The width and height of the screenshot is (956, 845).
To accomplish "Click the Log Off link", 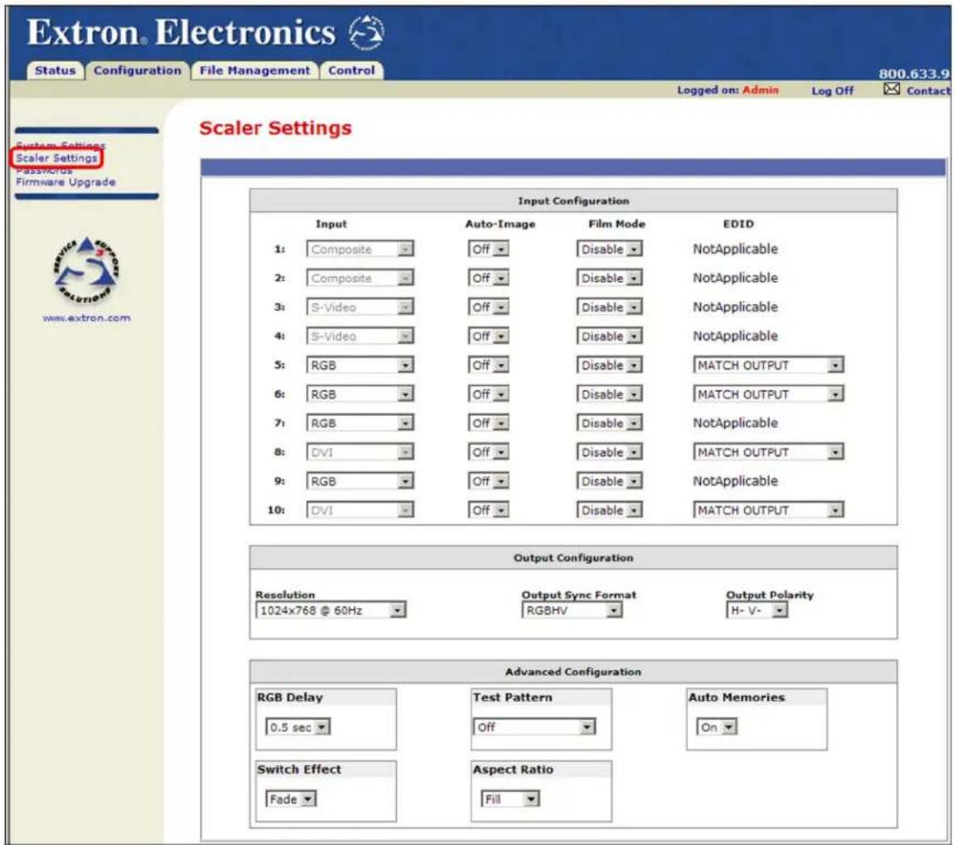I will 833,90.
